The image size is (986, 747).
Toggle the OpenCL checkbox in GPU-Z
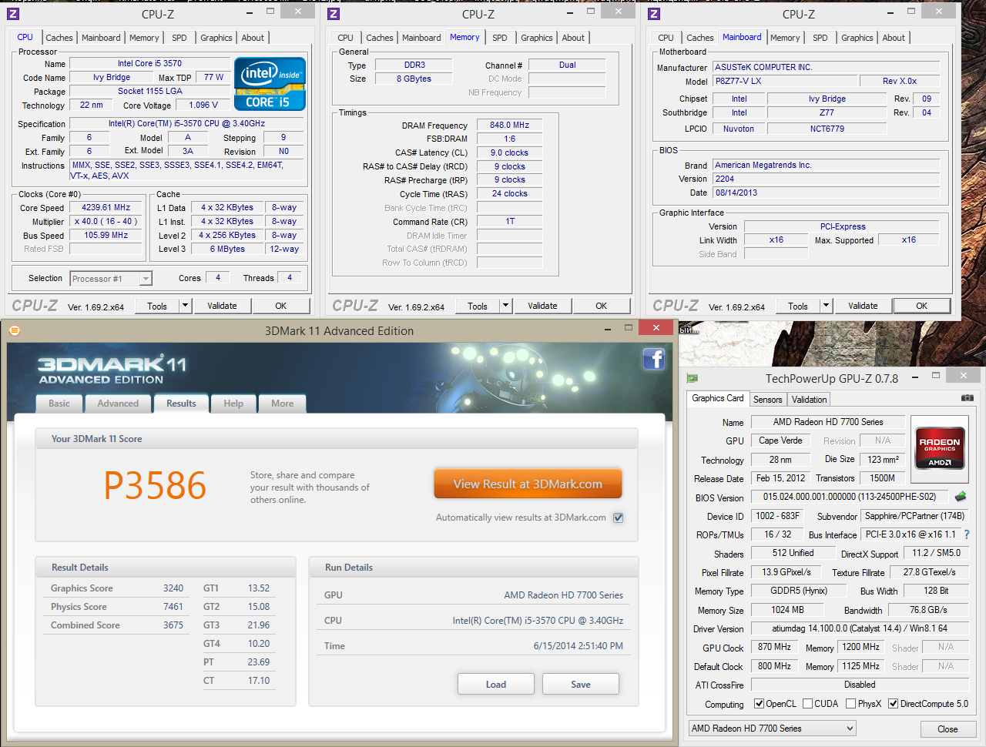point(760,703)
